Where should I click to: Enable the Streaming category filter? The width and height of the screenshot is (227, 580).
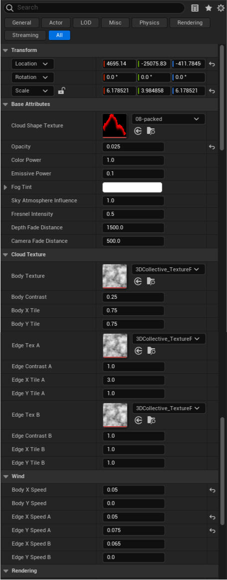pos(25,35)
